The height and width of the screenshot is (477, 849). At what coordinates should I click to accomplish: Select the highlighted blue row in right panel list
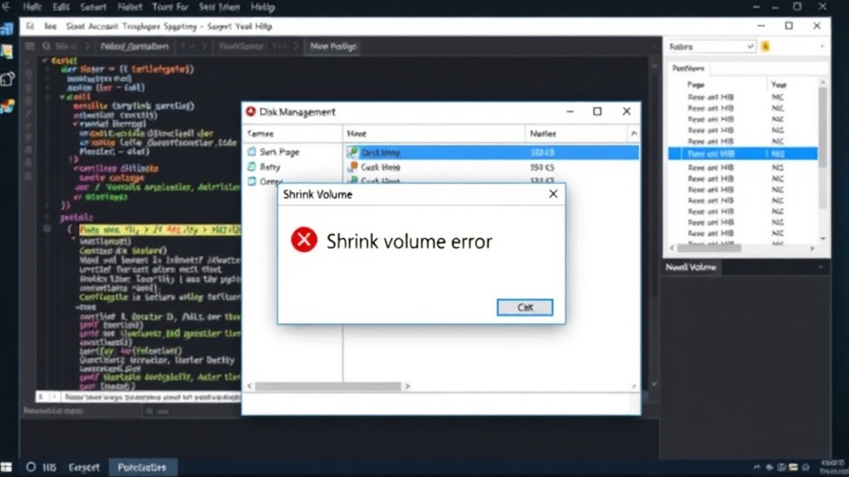coord(742,153)
